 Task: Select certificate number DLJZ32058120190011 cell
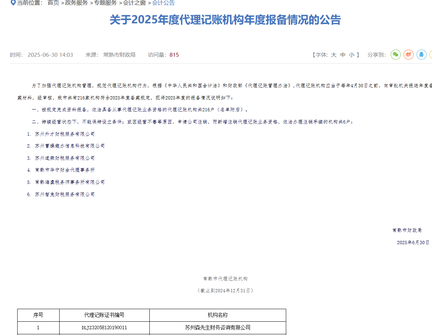click(x=104, y=327)
